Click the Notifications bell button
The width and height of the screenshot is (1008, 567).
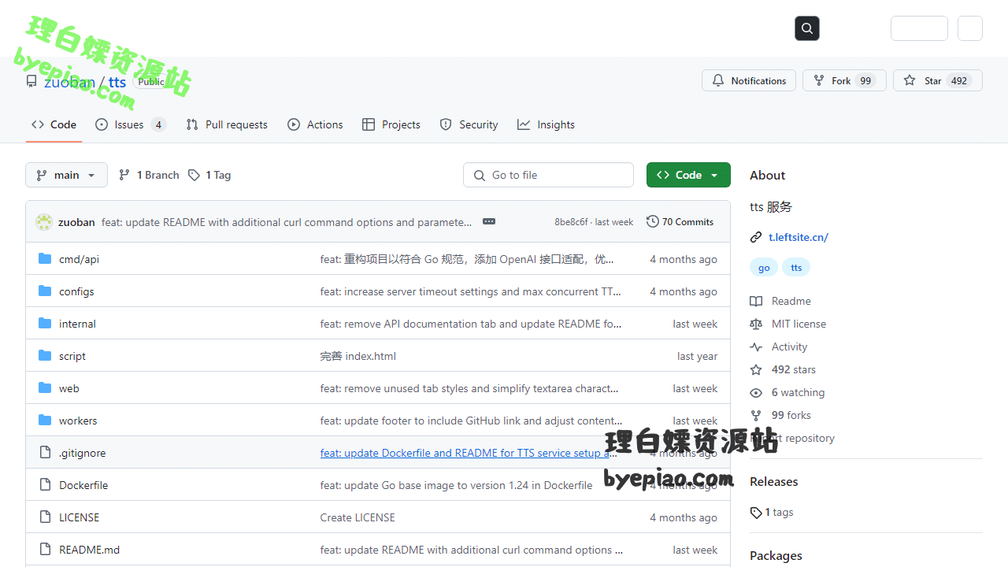click(749, 80)
